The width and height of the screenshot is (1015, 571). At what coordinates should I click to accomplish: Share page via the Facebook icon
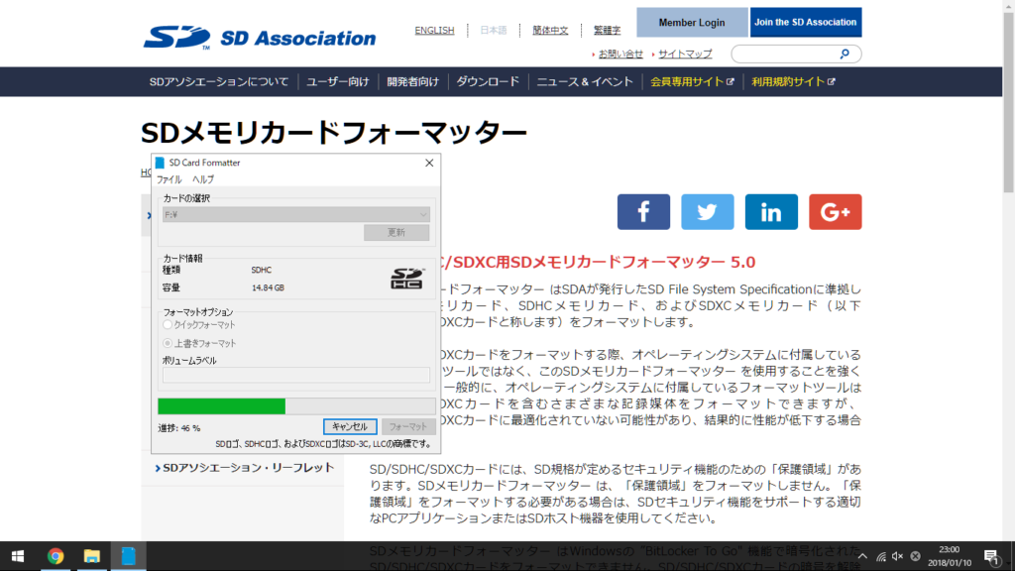click(x=643, y=212)
